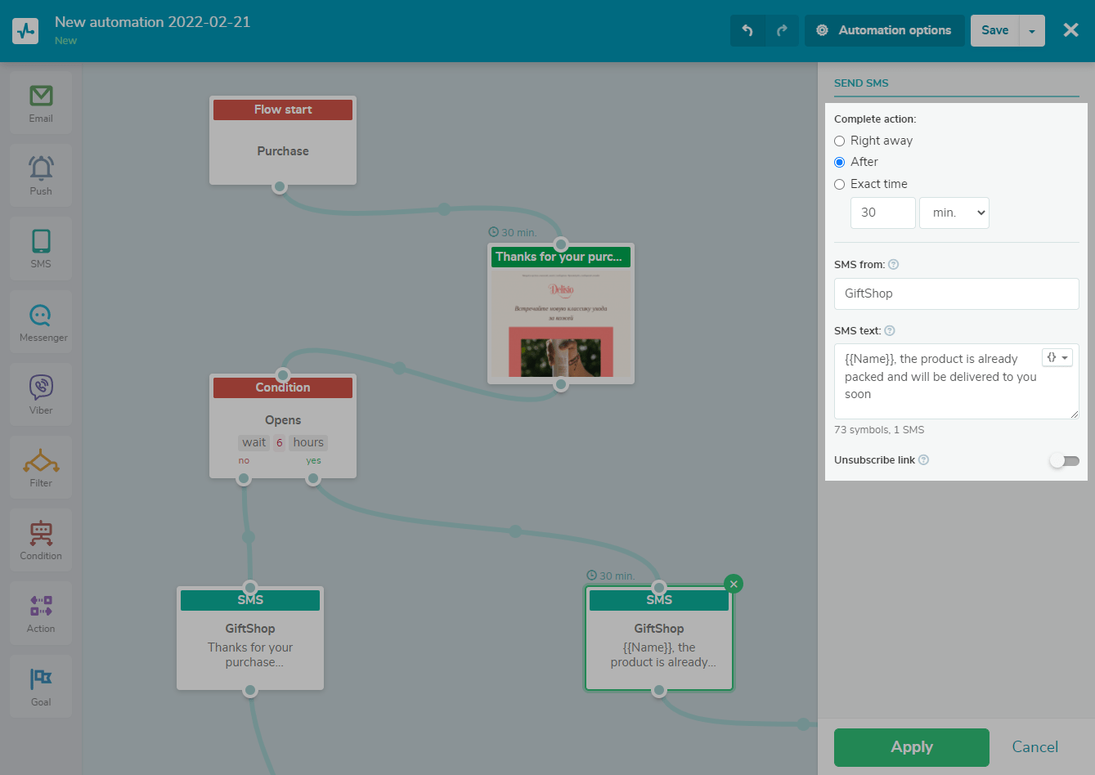1095x775 pixels.
Task: Select the Filter block
Action: (40, 465)
